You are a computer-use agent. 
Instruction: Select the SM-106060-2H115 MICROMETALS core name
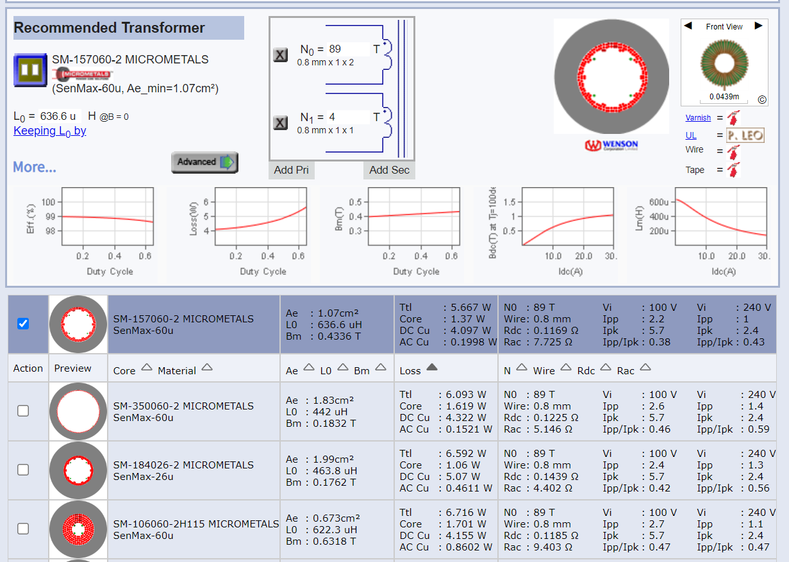[x=196, y=524]
